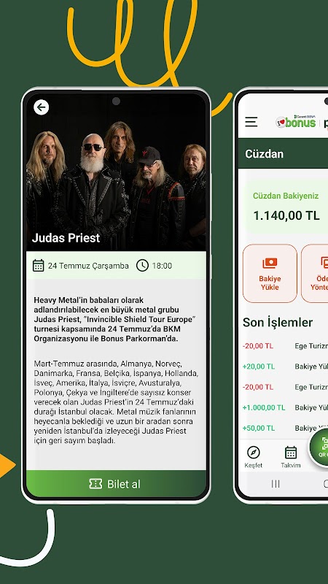This screenshot has height=584, width=328.
Task: Open the Takvim calendar tab
Action: [x=291, y=453]
